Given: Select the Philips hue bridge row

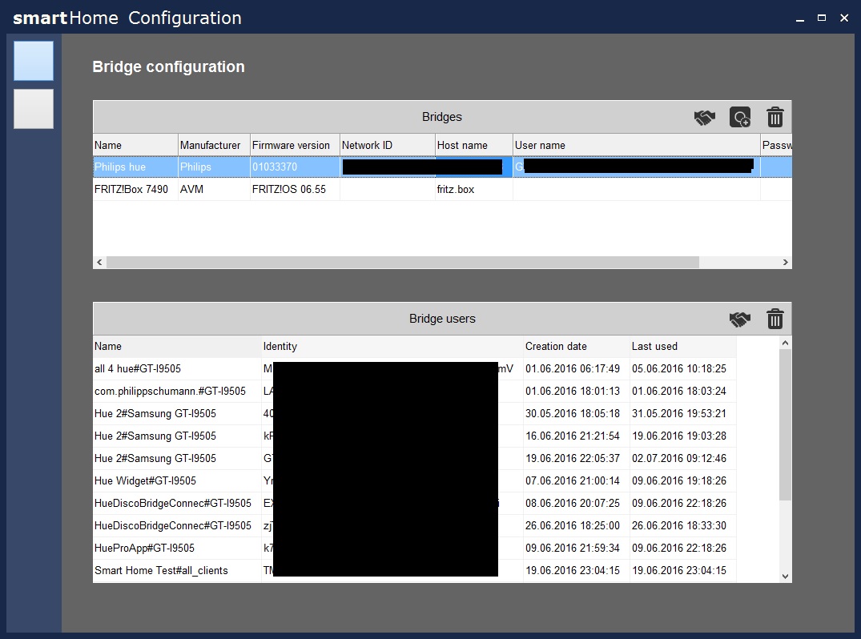Looking at the screenshot, I should tap(135, 167).
